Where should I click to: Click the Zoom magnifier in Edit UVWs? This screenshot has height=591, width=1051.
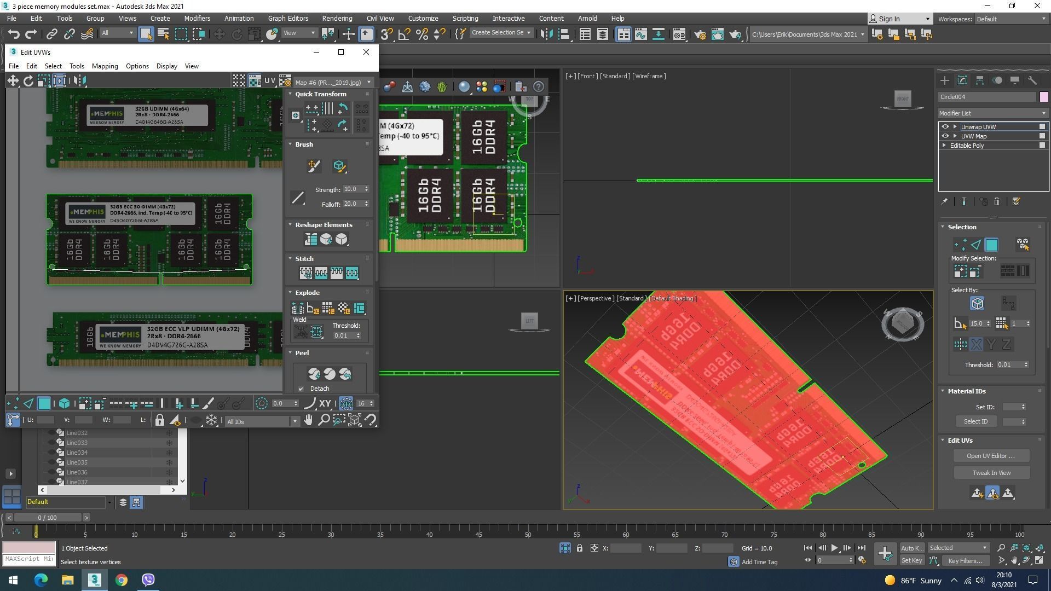[324, 420]
